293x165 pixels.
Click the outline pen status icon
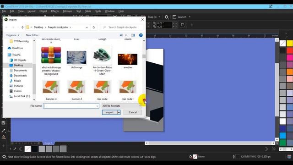click(234, 157)
